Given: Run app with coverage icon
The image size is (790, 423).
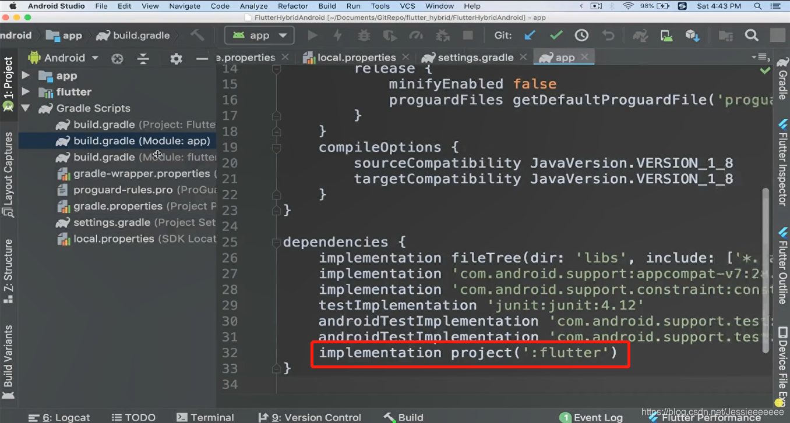Looking at the screenshot, I should tap(390, 35).
